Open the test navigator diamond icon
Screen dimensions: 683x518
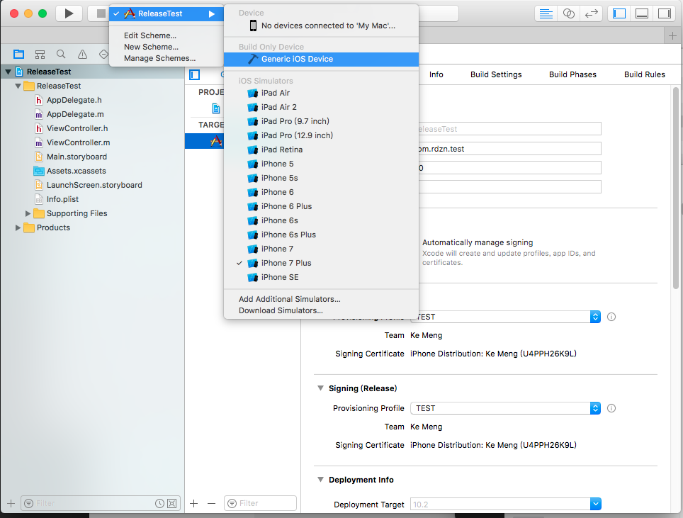(x=103, y=54)
